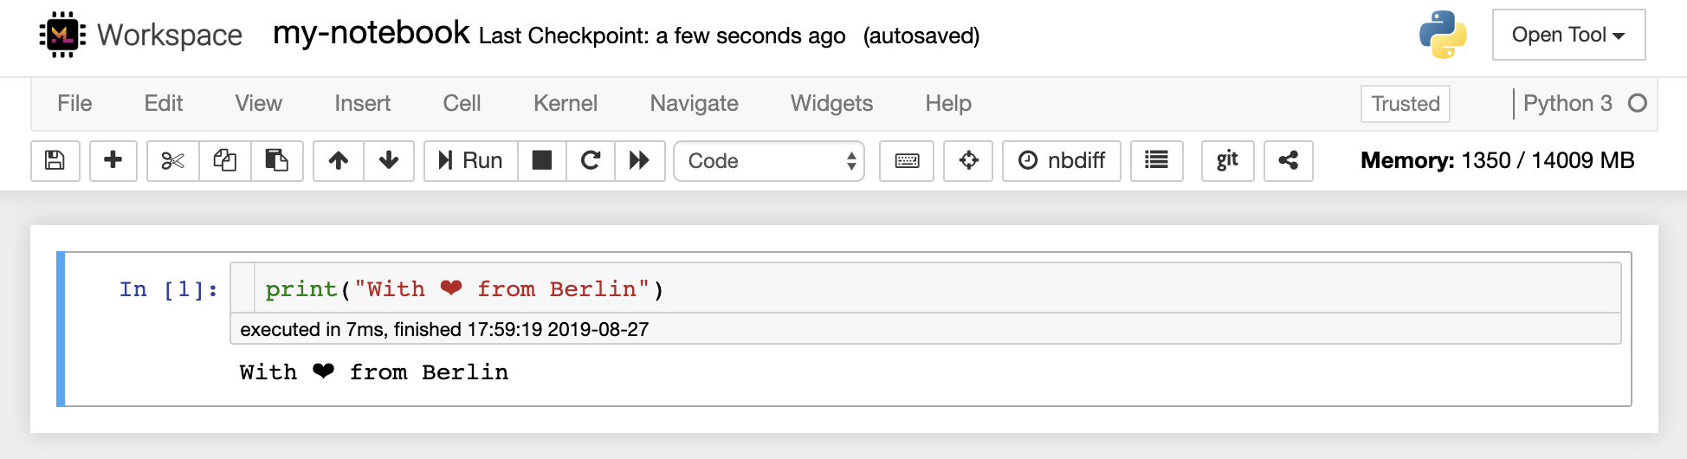Move the selected cell down
Viewport: 1687px width, 459px height.
point(389,161)
